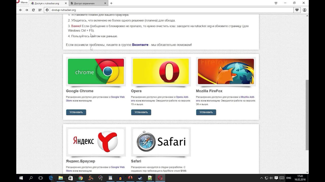
Task: Open the Steam taskbar icon
Action: (140, 178)
